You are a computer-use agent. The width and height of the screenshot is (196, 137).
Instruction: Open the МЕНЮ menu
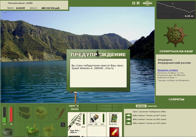148,3
